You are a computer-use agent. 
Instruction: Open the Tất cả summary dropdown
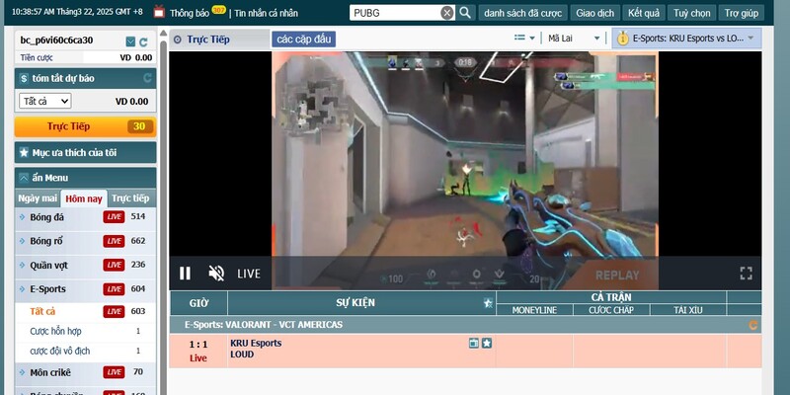click(x=45, y=102)
